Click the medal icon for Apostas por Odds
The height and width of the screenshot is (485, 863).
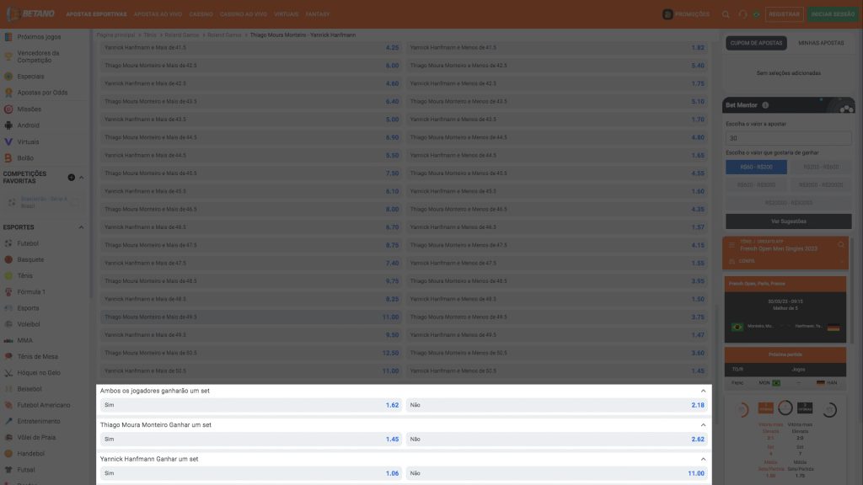tap(8, 93)
